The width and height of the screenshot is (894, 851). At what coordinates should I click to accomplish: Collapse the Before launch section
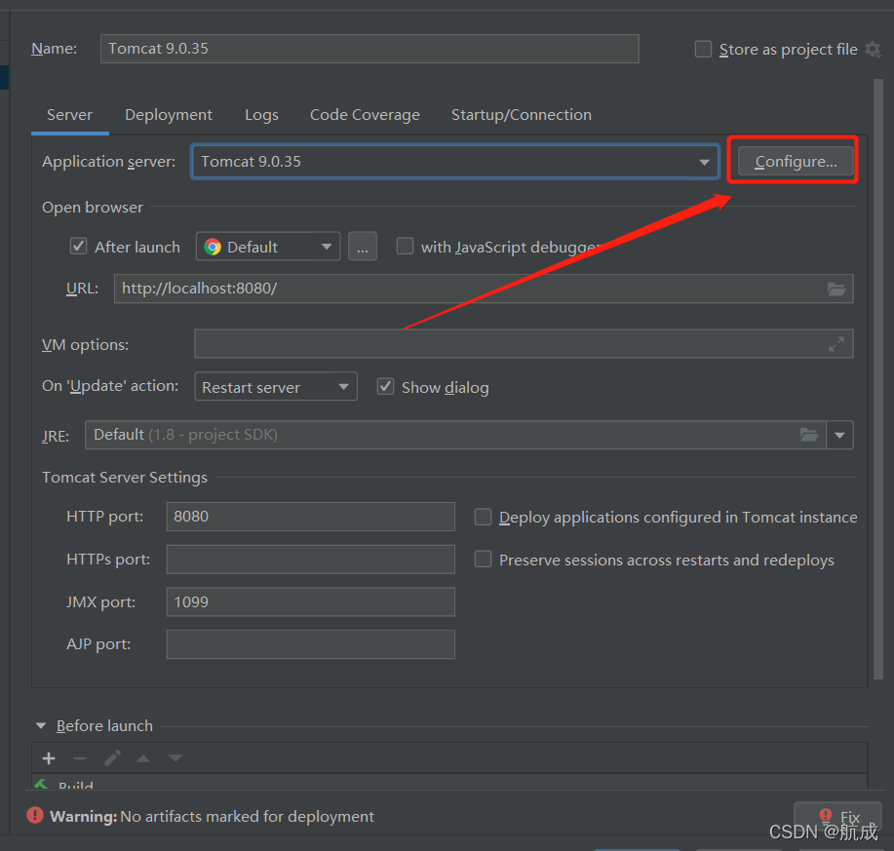(x=41, y=725)
